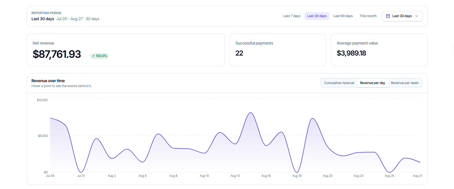
Task: Click the $0 y-axis label
Action: [x=45, y=172]
